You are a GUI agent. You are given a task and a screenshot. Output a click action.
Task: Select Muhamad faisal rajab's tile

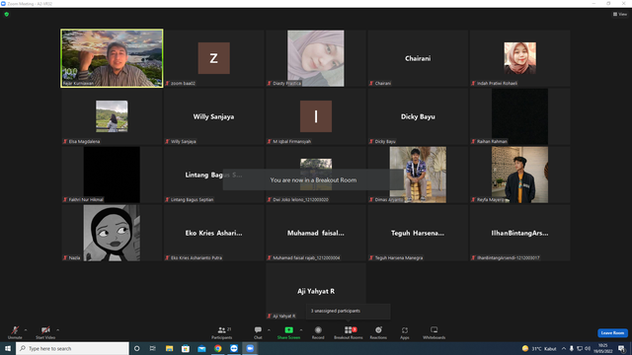click(316, 233)
